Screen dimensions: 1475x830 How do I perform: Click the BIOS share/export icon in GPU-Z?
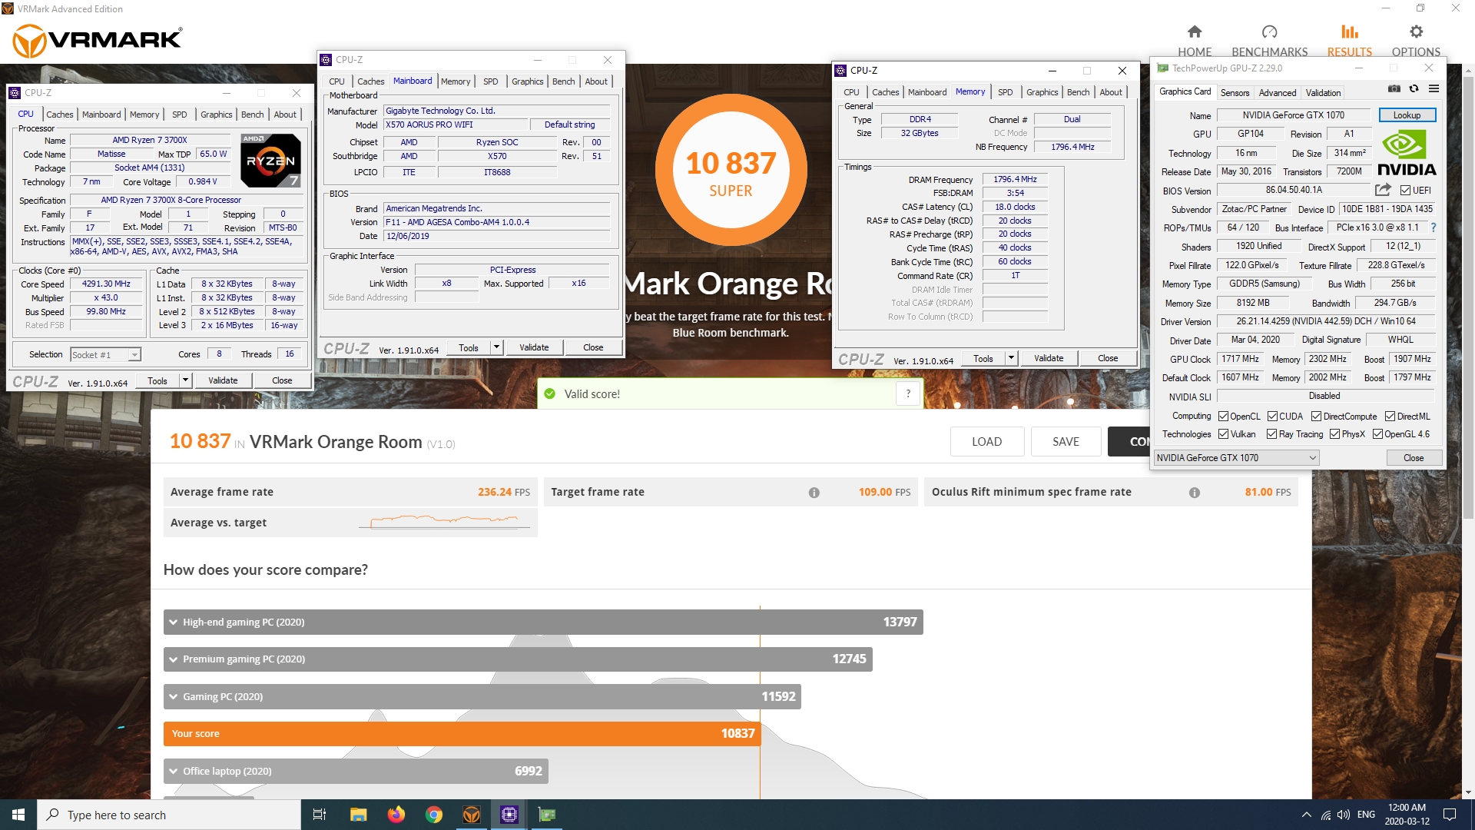click(x=1383, y=190)
